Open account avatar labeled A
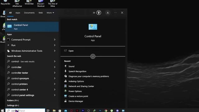The height and width of the screenshot is (112, 199). point(108,13)
